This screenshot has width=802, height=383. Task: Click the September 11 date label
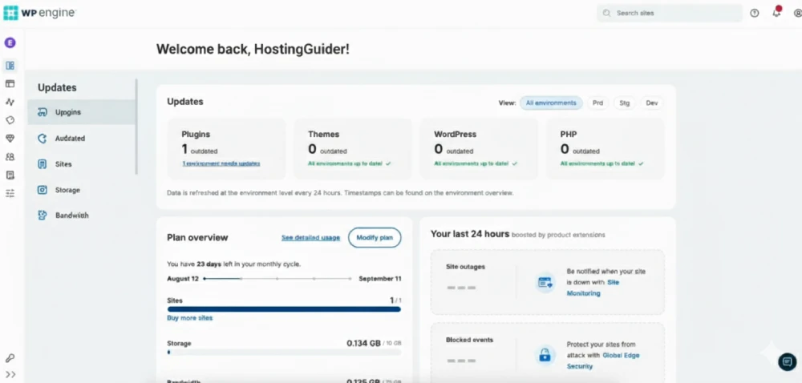click(380, 279)
